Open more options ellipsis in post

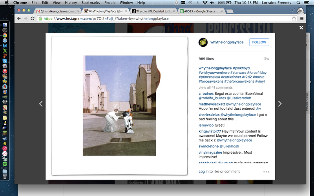pos(266,172)
